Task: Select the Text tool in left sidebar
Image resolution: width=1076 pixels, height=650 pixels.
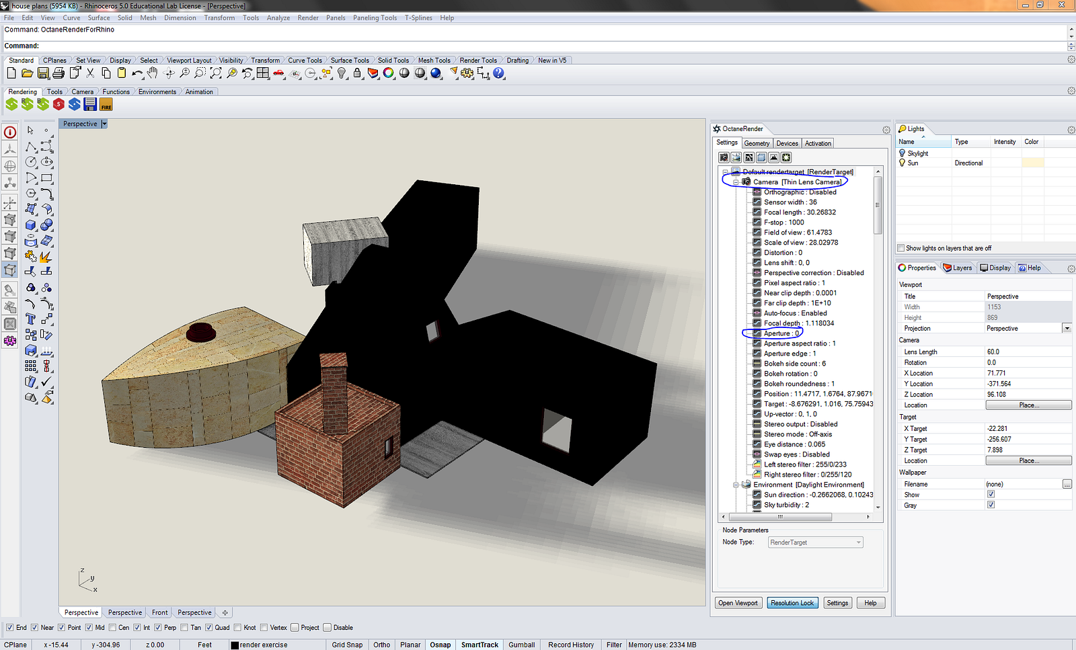Action: (30, 319)
